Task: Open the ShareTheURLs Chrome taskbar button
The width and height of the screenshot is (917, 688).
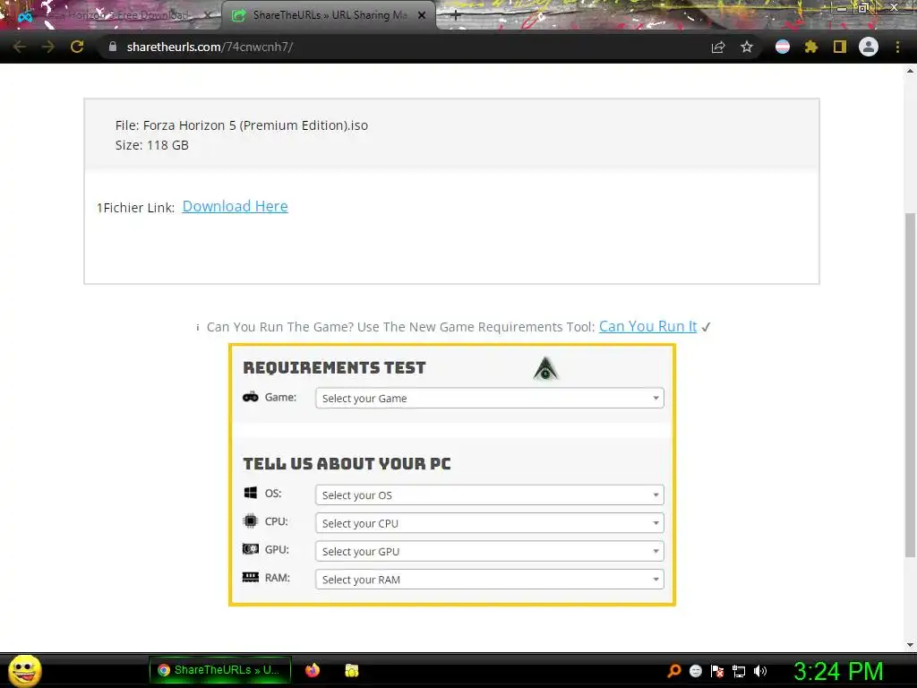Action: [x=220, y=670]
